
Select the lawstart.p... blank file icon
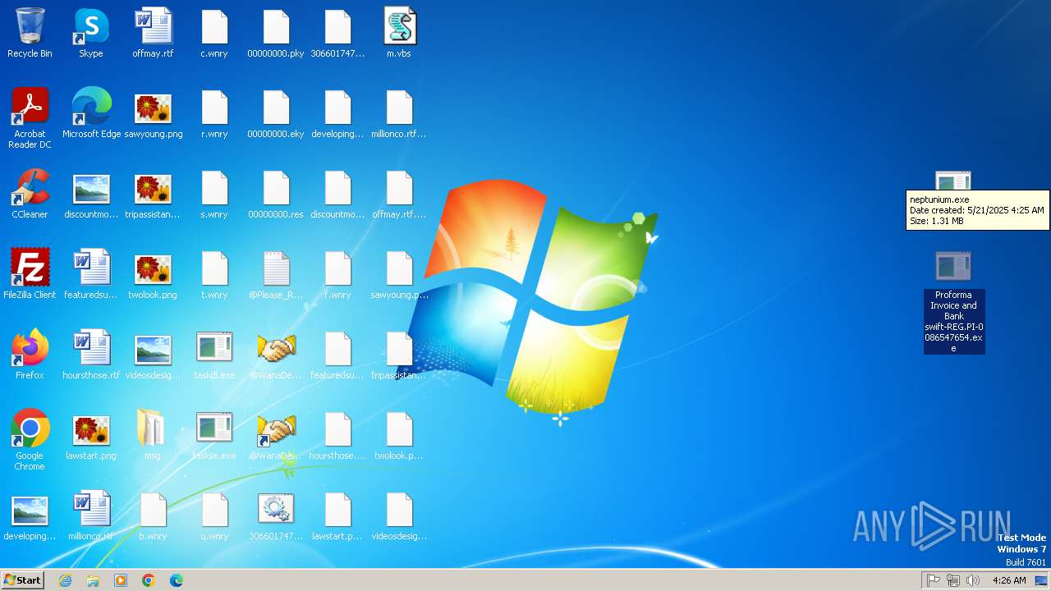(x=337, y=515)
